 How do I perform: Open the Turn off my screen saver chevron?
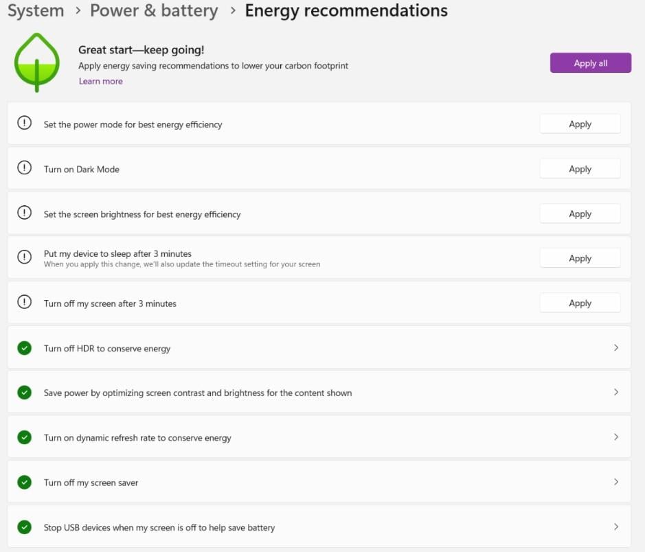615,482
